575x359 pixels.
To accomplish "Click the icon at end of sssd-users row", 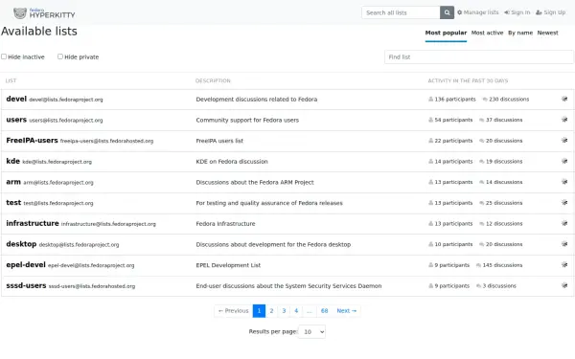I will (x=564, y=285).
